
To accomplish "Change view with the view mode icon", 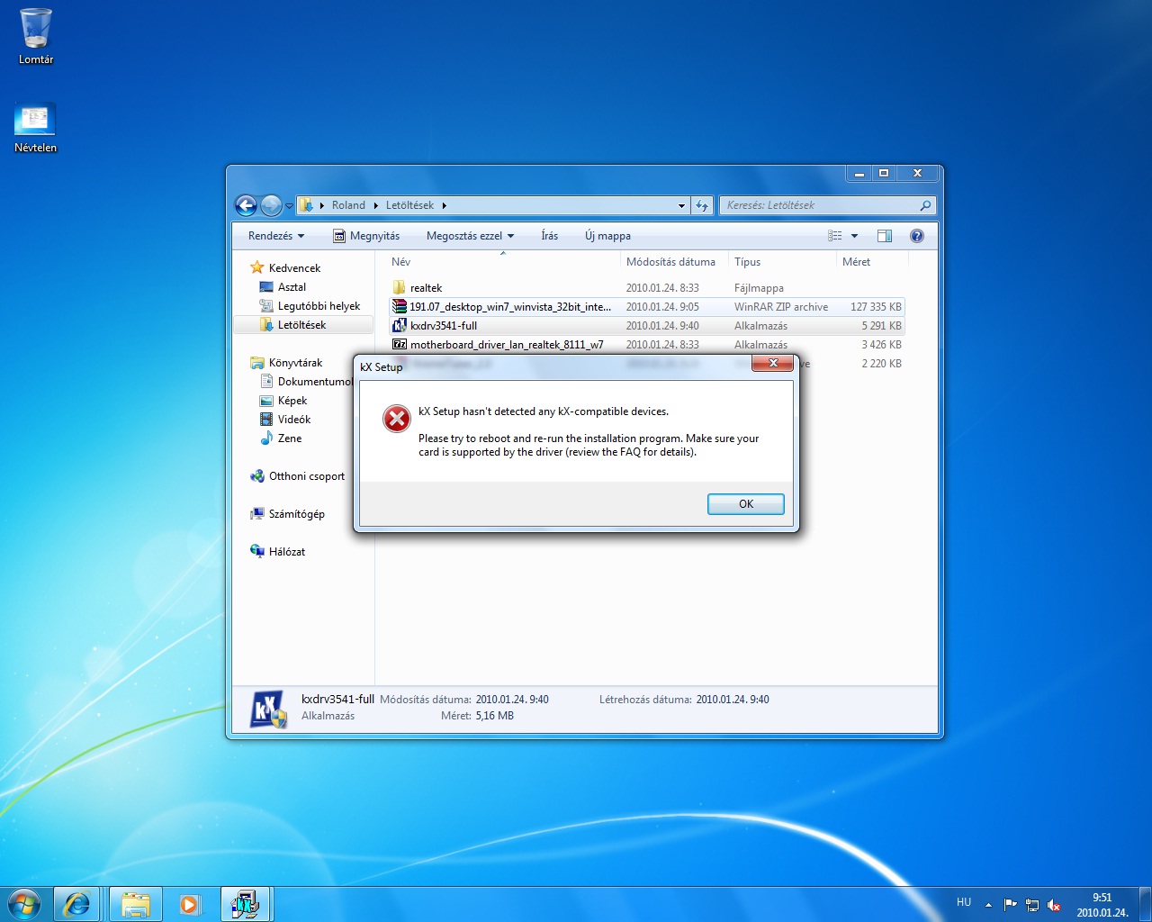I will (x=835, y=236).
